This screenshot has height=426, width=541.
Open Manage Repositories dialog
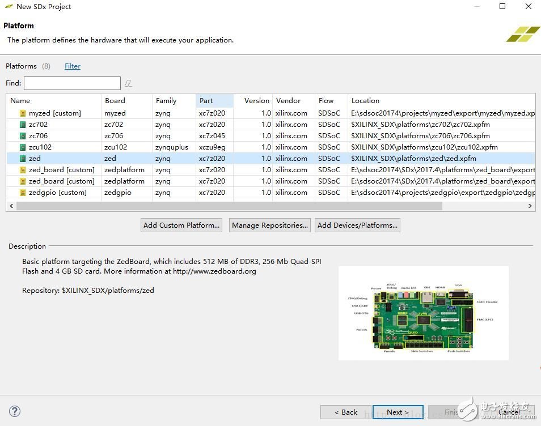coord(270,225)
